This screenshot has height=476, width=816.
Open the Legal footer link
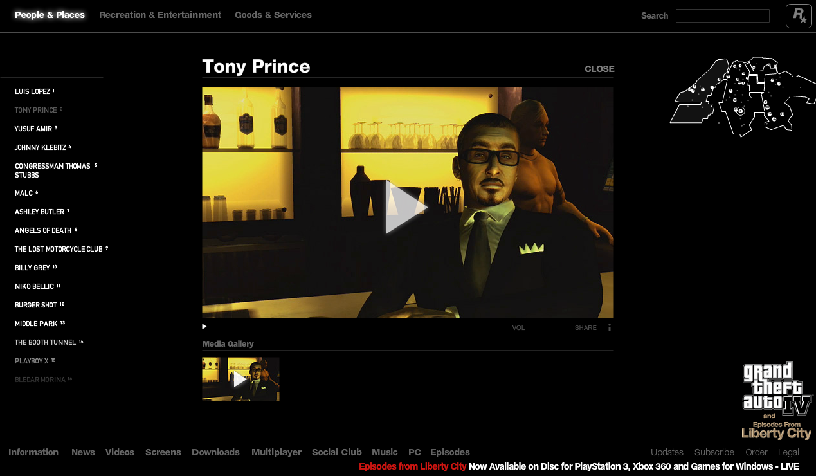pyautogui.click(x=788, y=452)
